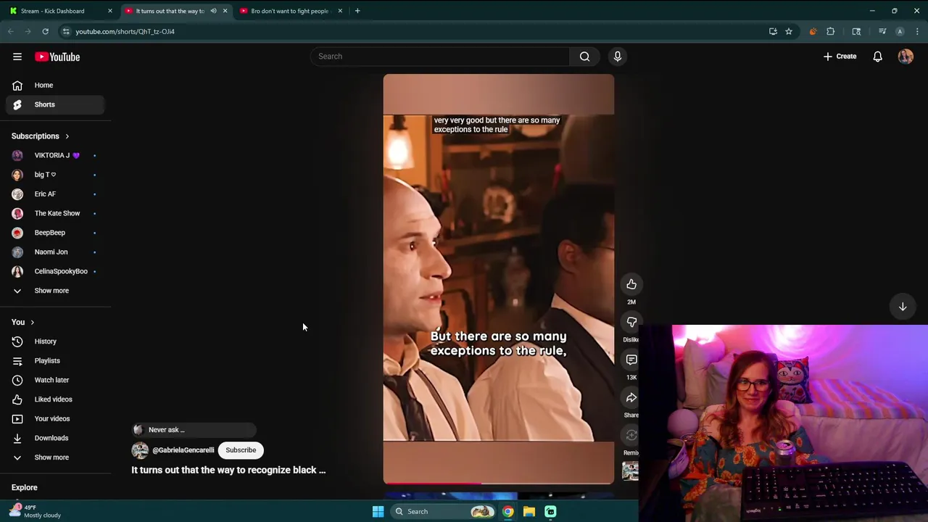This screenshot has width=928, height=522.
Task: Open Downloads in the sidebar
Action: point(56,438)
